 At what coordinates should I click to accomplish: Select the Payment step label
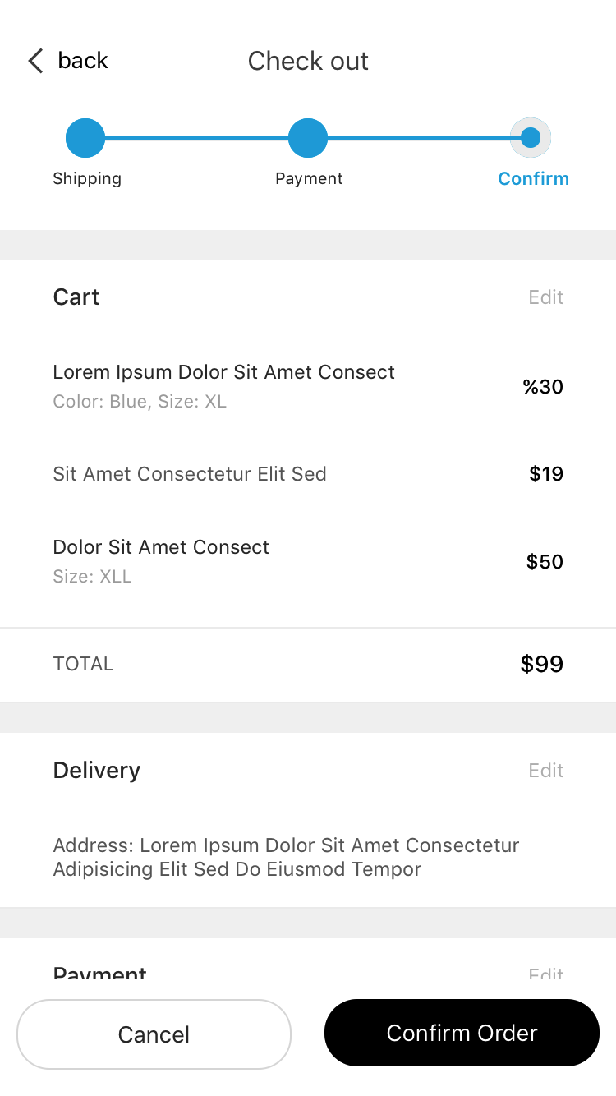(309, 178)
